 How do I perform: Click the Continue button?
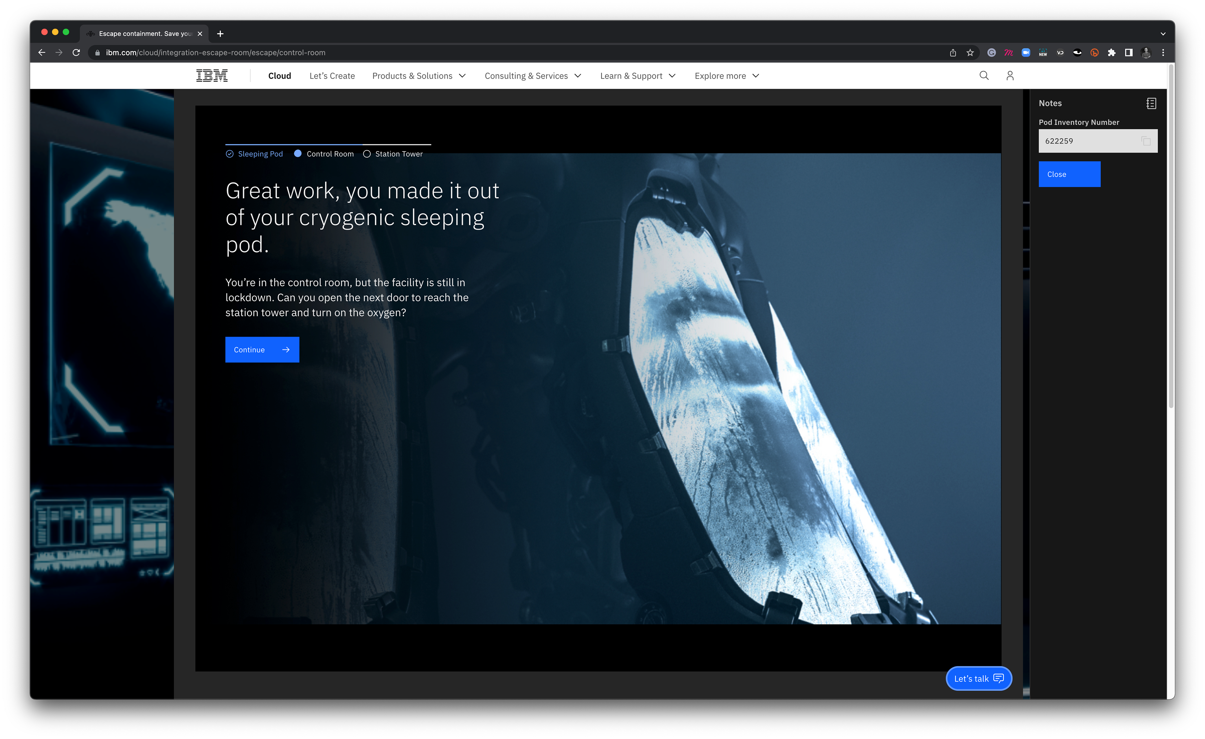[x=262, y=349]
